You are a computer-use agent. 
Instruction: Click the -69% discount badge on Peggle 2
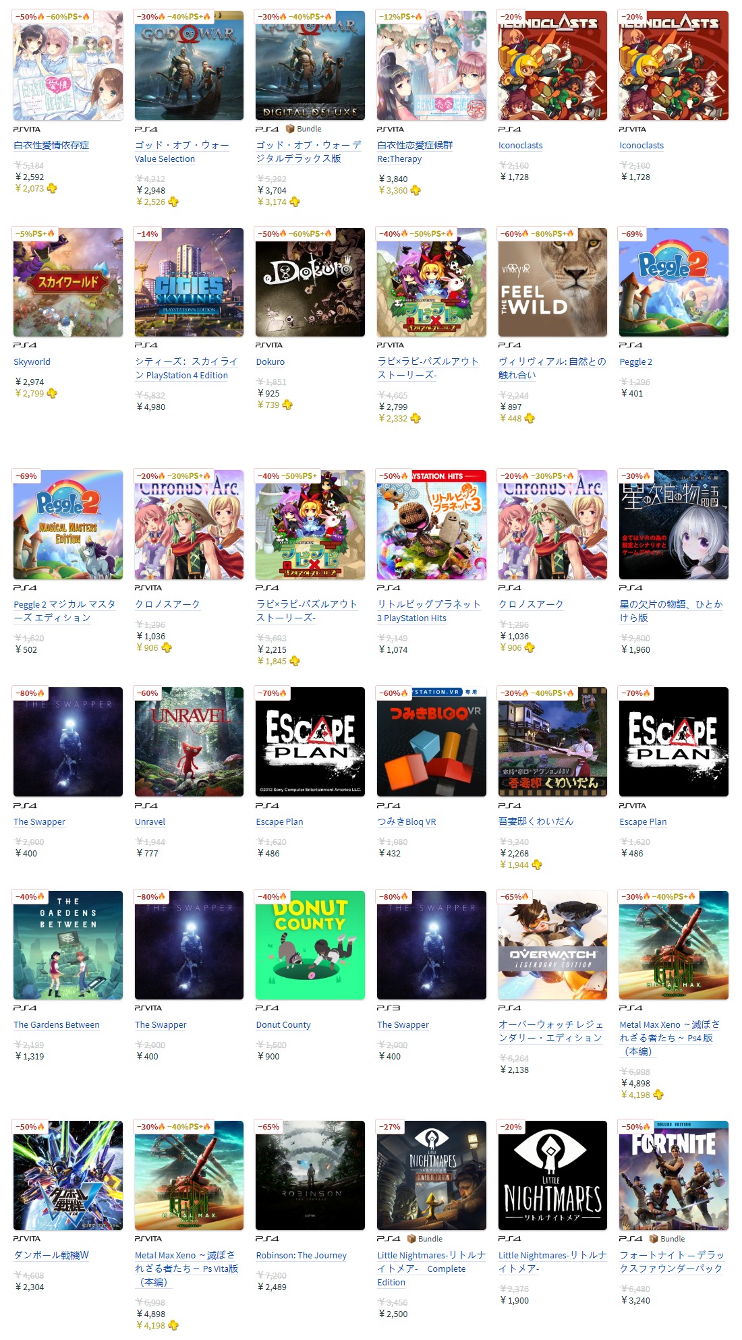pyautogui.click(x=632, y=234)
